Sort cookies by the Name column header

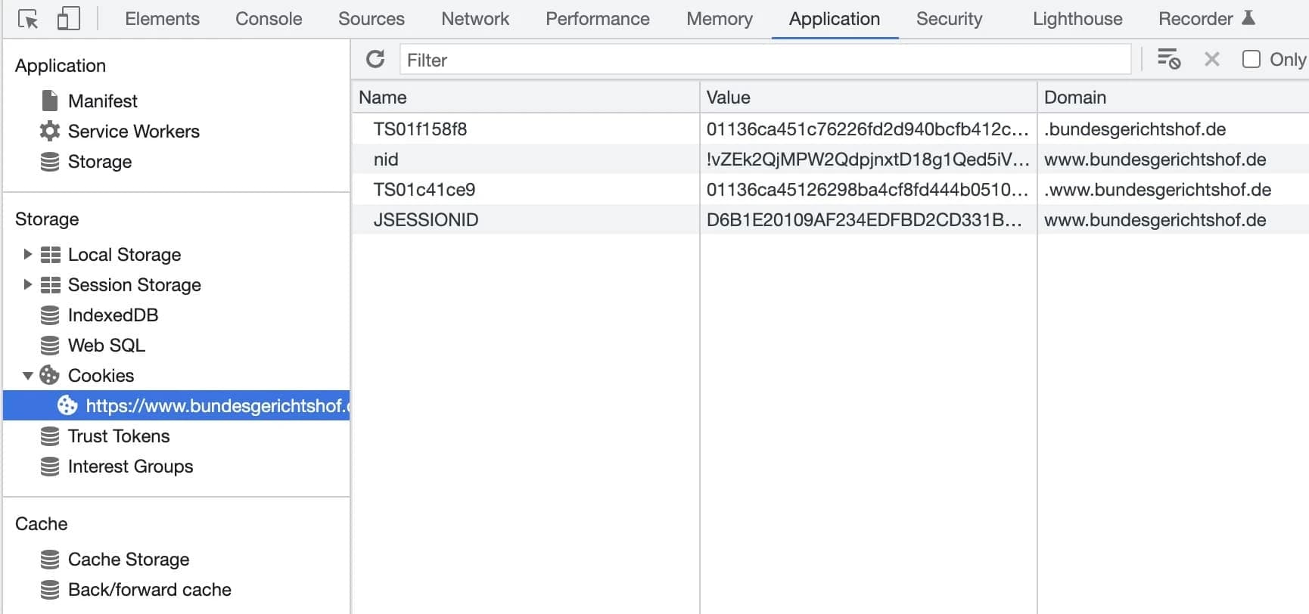383,98
